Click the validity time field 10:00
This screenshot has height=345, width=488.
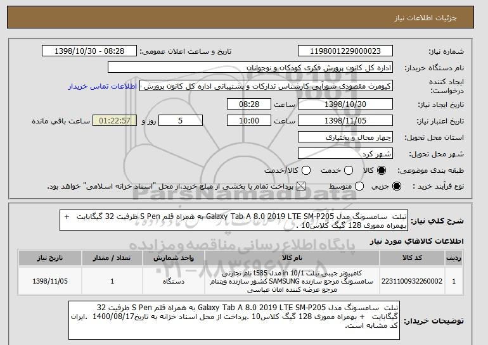tap(249, 121)
